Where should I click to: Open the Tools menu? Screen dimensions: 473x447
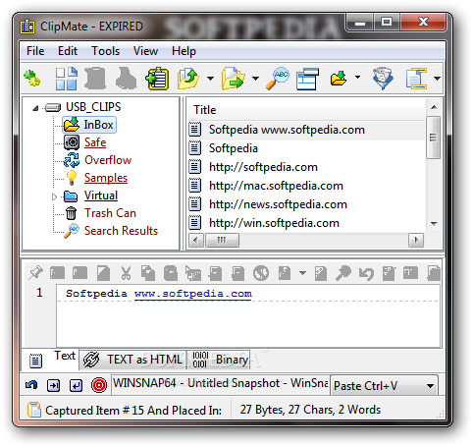coord(105,51)
